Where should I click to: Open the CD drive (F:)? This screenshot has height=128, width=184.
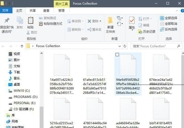click(x=21, y=109)
